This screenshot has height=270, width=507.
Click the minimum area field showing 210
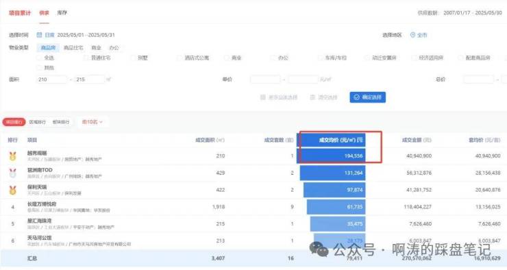coord(52,79)
